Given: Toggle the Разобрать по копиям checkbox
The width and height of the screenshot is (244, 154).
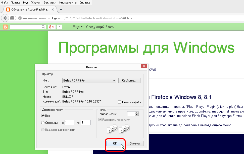Looking at the screenshot, I should [100, 120].
